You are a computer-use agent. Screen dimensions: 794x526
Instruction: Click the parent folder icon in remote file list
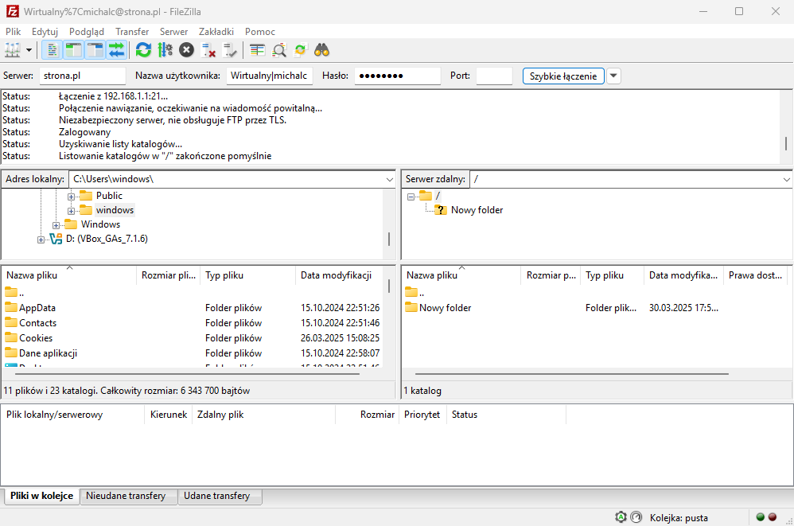[x=411, y=292]
